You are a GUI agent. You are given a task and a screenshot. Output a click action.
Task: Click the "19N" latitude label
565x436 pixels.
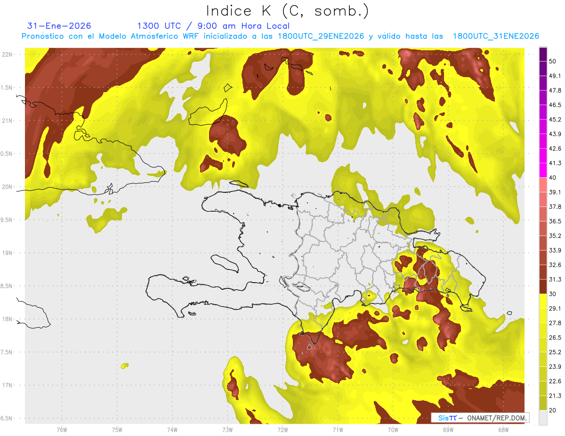point(7,253)
